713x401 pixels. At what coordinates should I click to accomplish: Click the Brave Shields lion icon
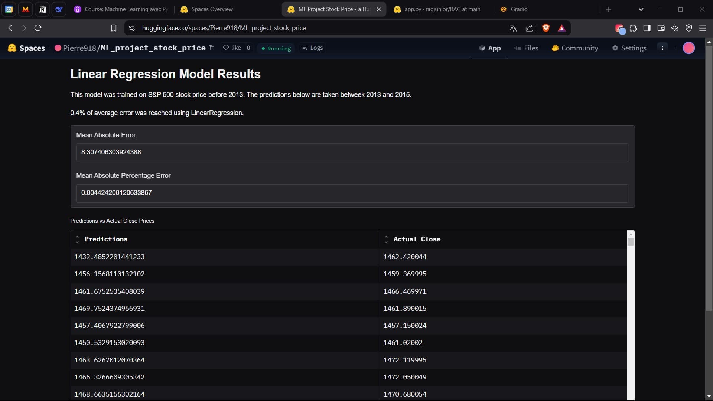(546, 28)
